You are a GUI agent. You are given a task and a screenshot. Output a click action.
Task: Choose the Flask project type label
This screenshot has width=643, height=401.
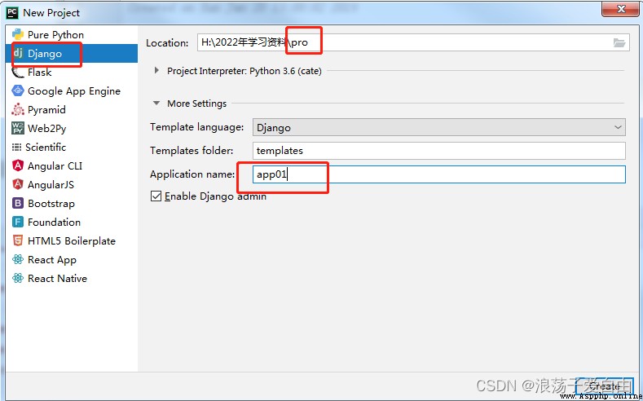40,73
